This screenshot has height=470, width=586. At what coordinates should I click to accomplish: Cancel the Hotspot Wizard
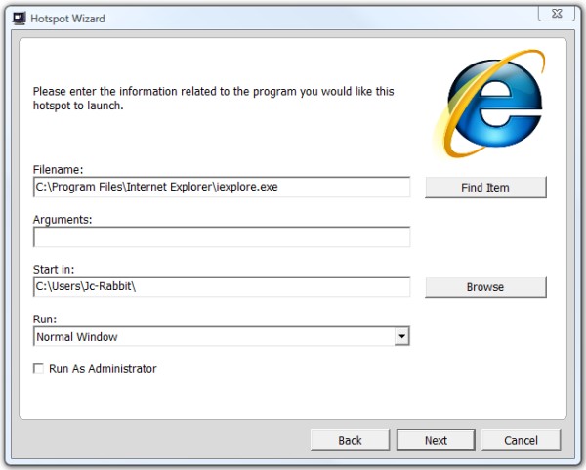pyautogui.click(x=521, y=440)
